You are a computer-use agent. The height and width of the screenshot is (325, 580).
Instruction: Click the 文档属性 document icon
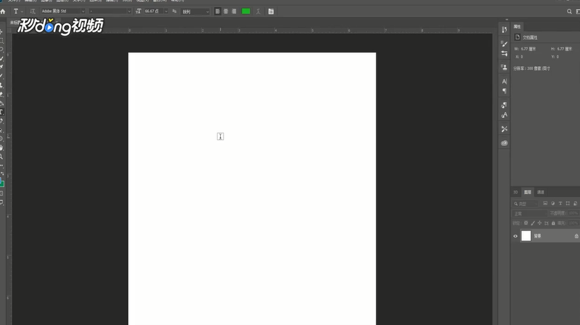tap(517, 37)
